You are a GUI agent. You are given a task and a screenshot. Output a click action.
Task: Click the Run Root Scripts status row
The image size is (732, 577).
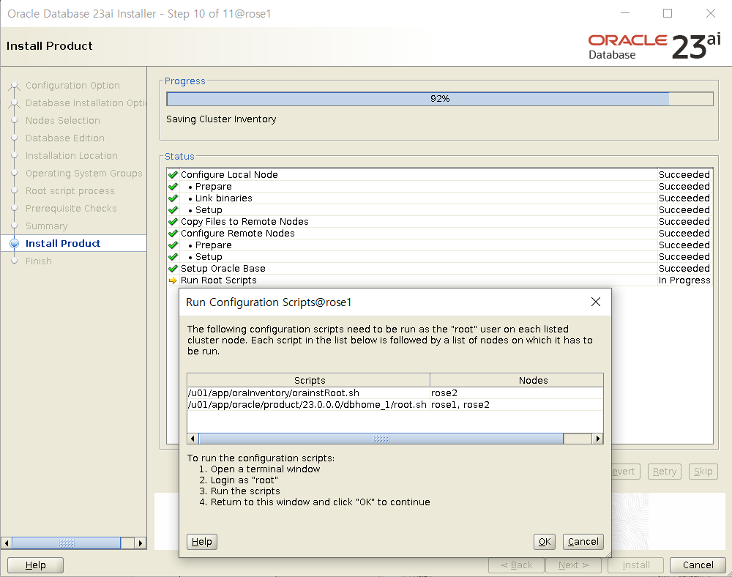(440, 280)
